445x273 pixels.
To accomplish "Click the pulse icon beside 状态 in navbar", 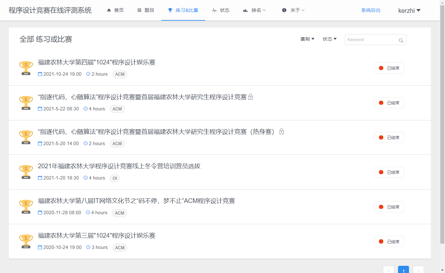I will [214, 10].
